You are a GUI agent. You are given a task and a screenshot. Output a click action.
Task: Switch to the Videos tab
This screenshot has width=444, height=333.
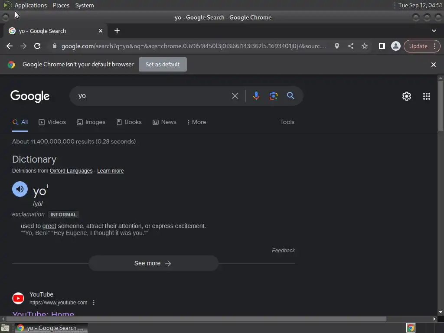[x=52, y=122]
